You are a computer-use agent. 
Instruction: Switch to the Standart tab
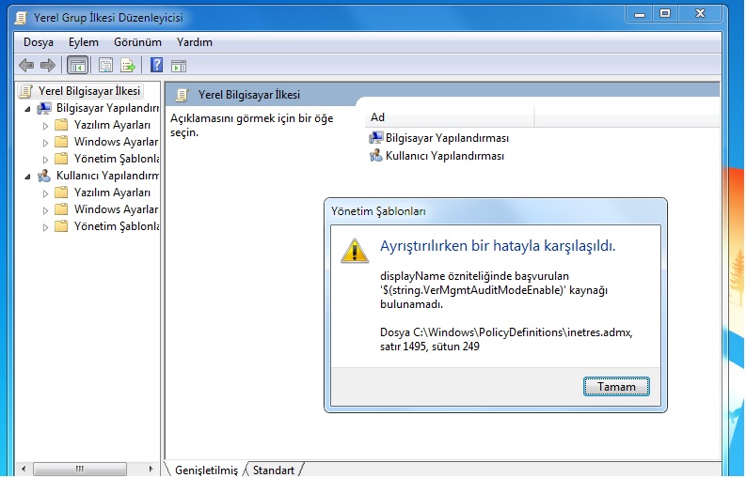coord(274,470)
